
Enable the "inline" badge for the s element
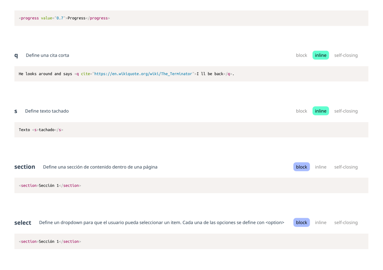321,111
